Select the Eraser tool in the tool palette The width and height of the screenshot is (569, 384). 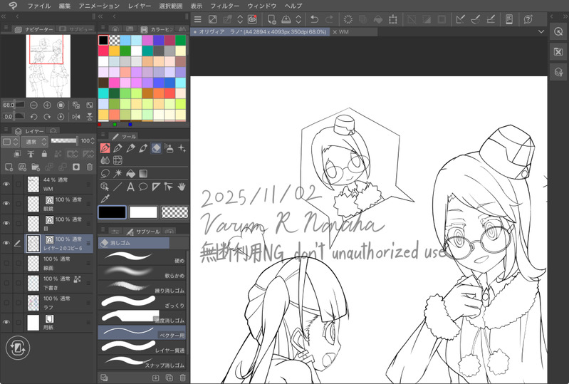pyautogui.click(x=156, y=148)
